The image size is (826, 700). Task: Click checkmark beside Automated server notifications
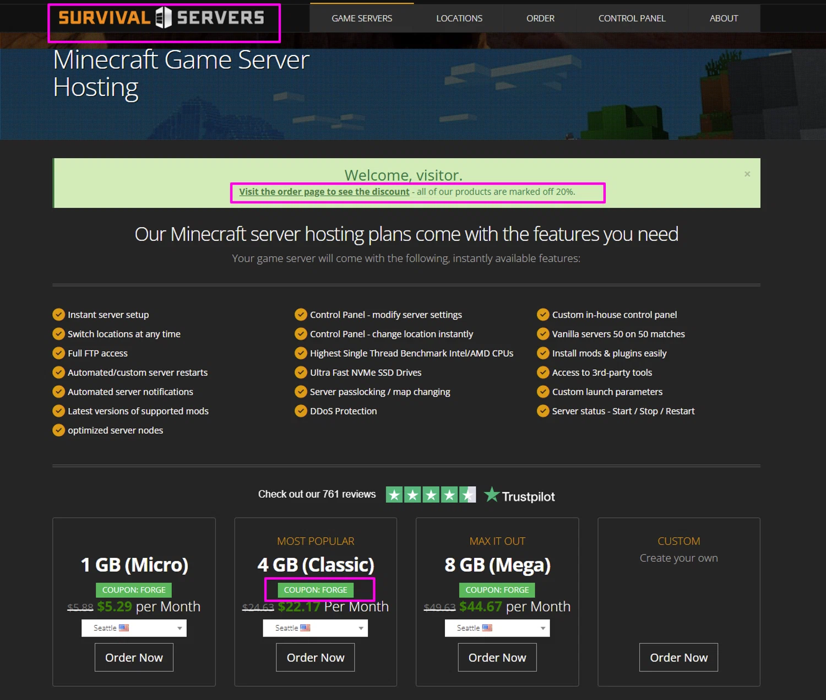58,392
